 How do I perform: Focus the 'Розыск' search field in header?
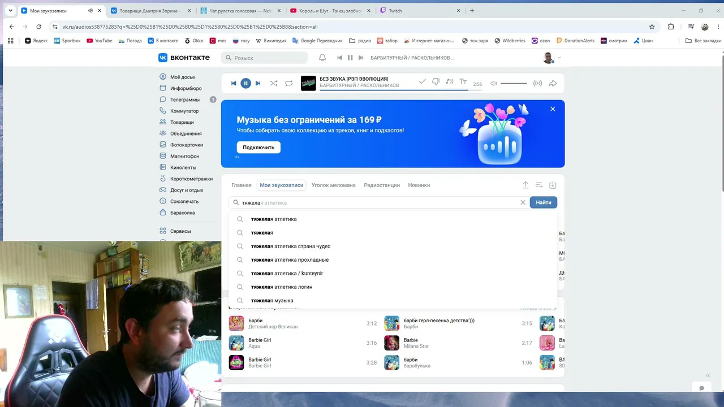click(264, 58)
